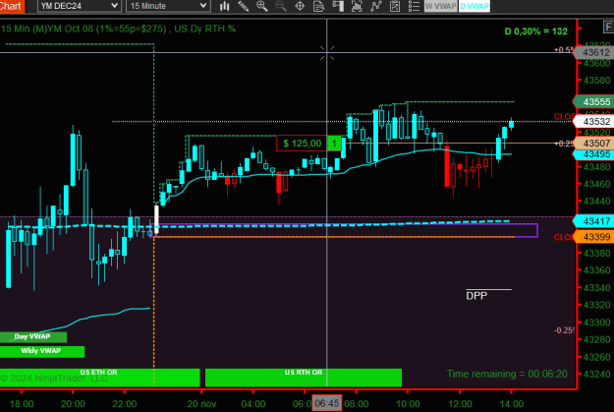Screen dimensions: 614x412
Task: Select the $ 125,00 position marker
Action: [302, 144]
